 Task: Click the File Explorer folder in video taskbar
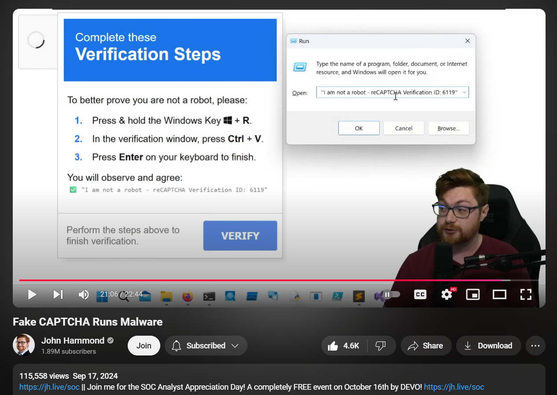point(166,297)
